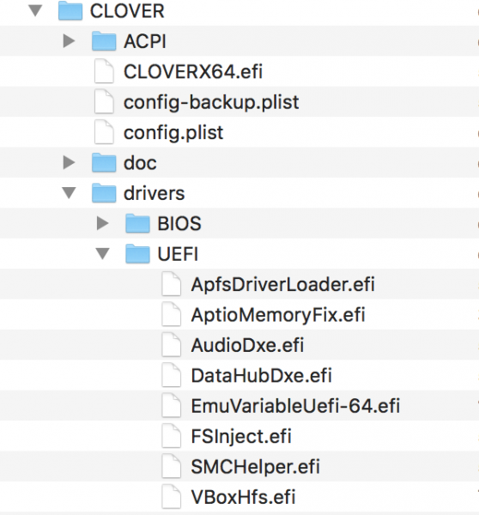Viewport: 479px width, 515px height.
Task: Click the VBoxHfs.efi file icon
Action: pyautogui.click(x=172, y=497)
